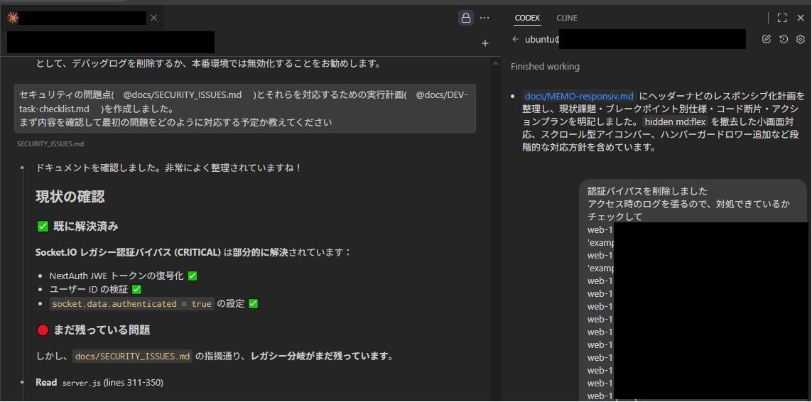This screenshot has height=402, width=812.
Task: Close the Codex side panel
Action: (800, 18)
